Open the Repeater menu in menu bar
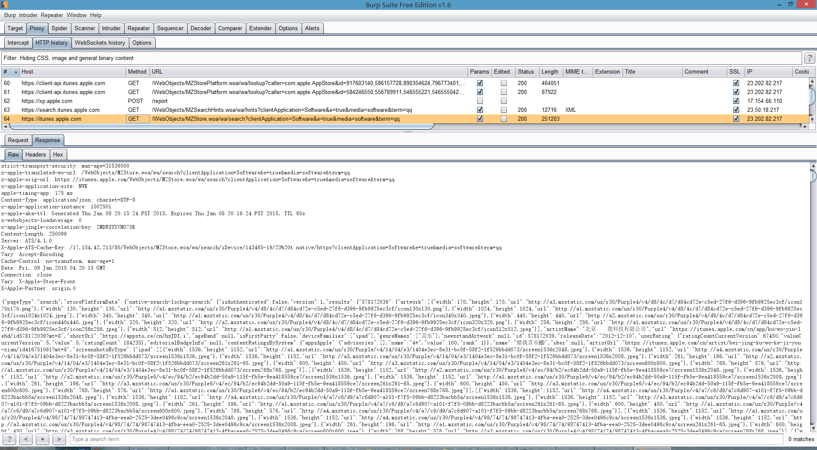Image resolution: width=817 pixels, height=450 pixels. point(52,15)
